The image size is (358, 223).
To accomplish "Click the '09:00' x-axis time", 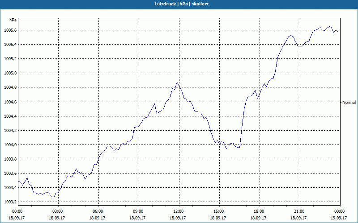I will coord(138,211).
